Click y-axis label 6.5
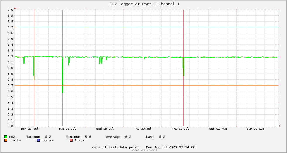The width and height of the screenshot is (287, 153). pyautogui.click(x=10, y=39)
